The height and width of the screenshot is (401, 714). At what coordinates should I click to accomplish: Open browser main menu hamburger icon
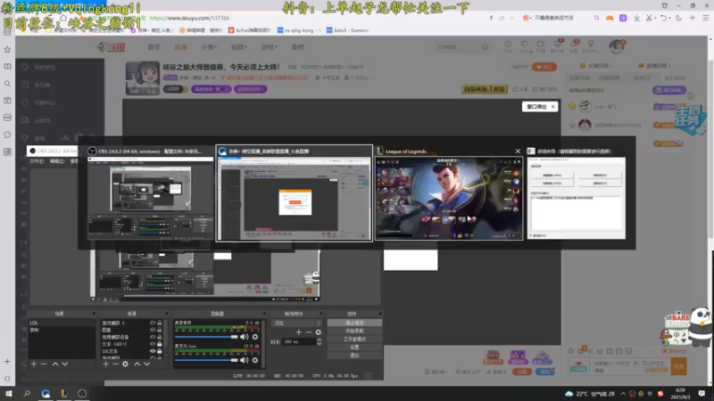point(705,18)
